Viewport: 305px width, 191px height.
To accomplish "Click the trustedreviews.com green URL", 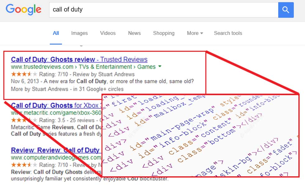I will (83, 67).
